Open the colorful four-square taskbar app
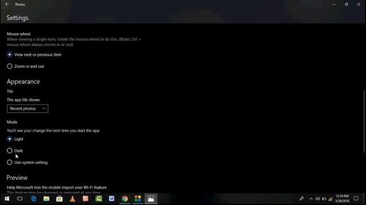 [x=138, y=199]
